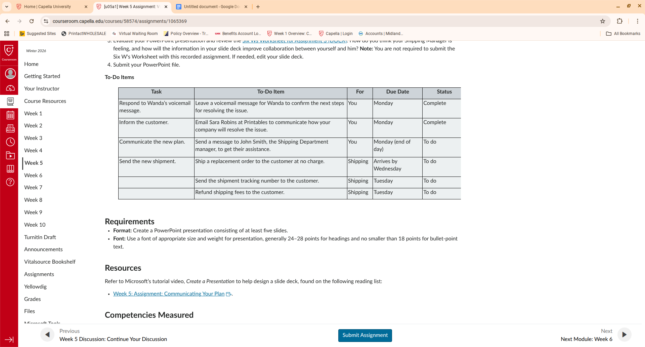Open the Dashboard speedometer icon
645x347 pixels.
tap(10, 88)
